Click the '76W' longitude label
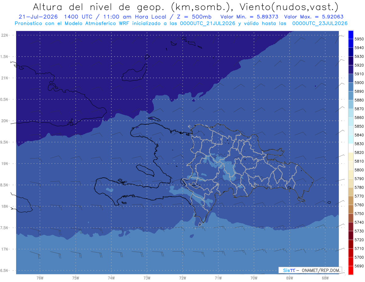 click(x=40, y=278)
